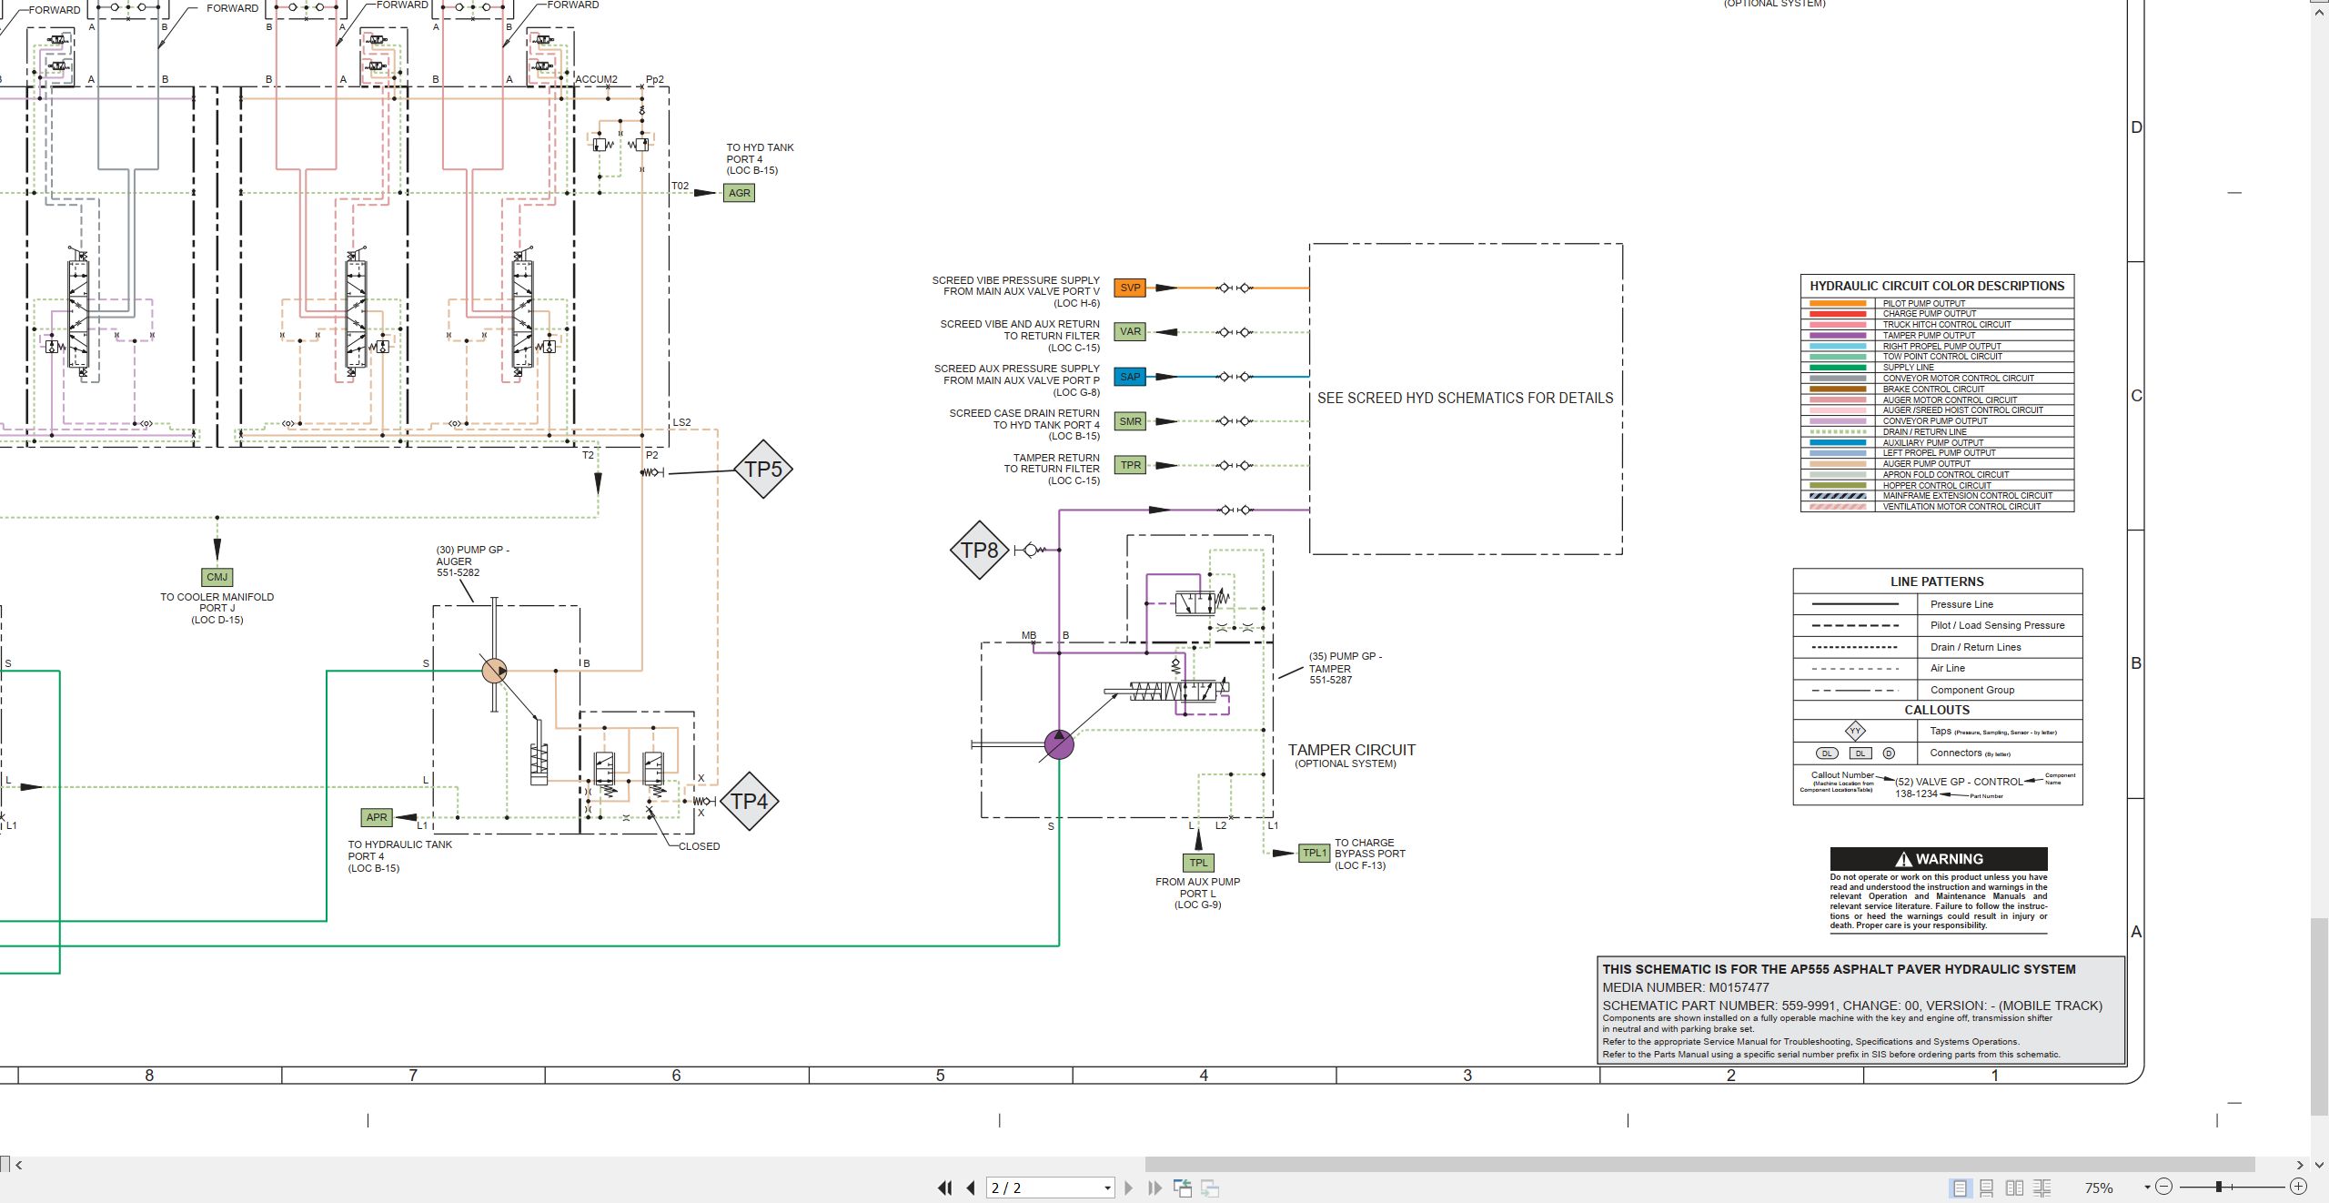Click the 'CALLOUTS' heading

tap(1937, 710)
